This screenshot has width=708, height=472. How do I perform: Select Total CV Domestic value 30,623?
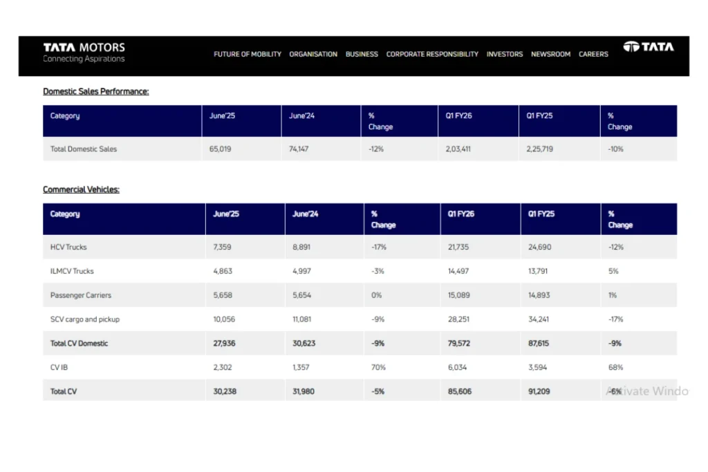(x=304, y=343)
